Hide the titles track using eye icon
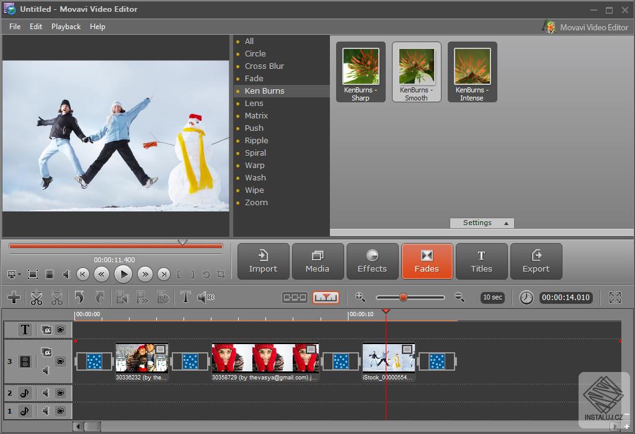 [60, 330]
